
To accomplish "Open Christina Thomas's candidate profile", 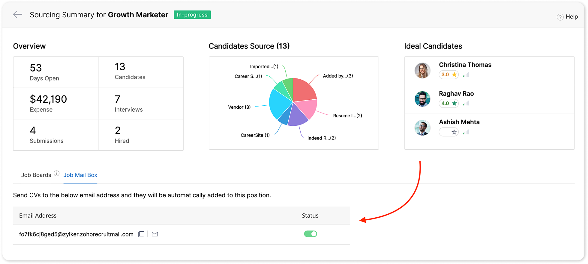I will coord(465,65).
